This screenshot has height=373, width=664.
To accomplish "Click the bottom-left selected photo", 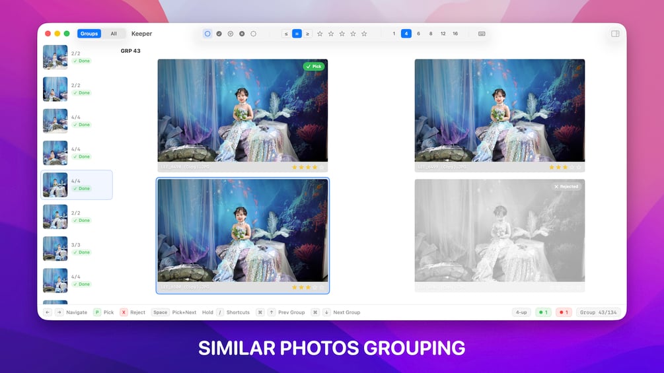I will pos(242,230).
